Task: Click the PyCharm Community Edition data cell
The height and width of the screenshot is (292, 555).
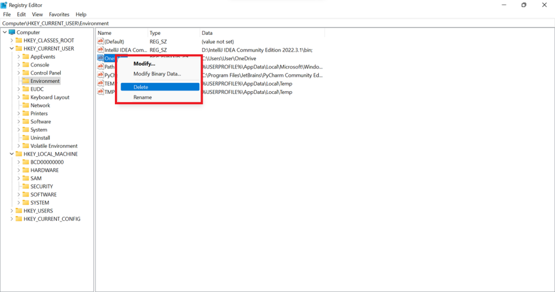Action: pos(262,75)
